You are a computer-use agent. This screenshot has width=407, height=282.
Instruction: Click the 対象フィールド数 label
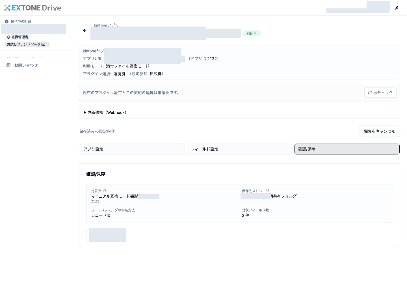click(255, 210)
